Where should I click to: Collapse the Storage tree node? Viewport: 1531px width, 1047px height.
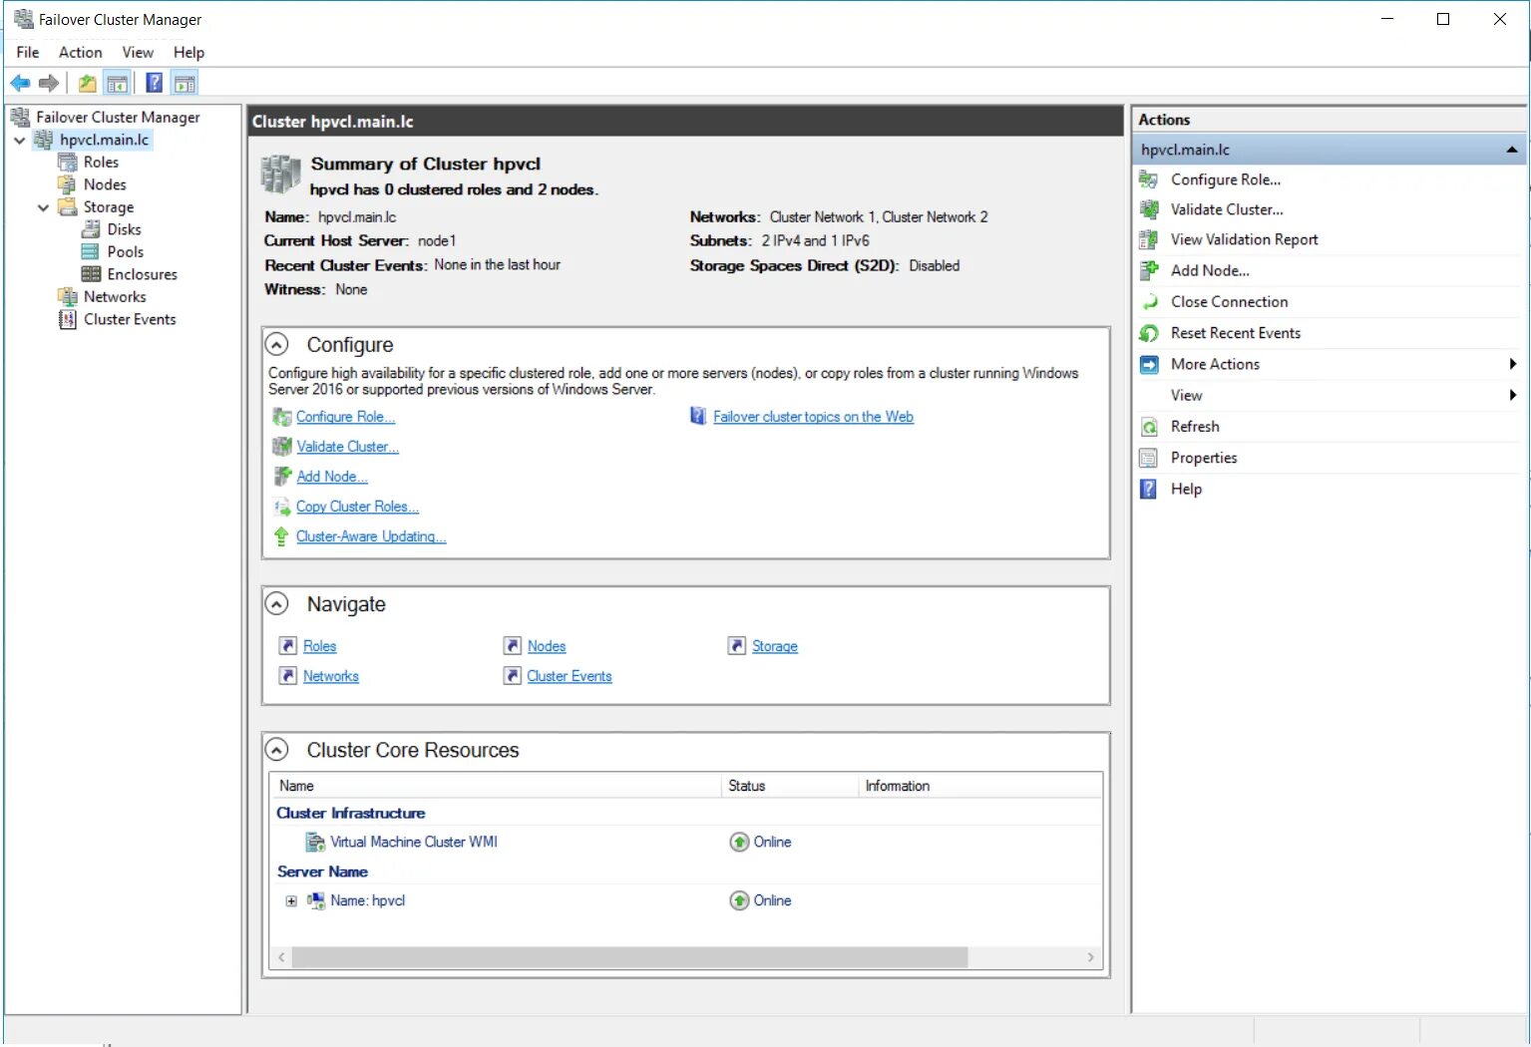(43, 207)
